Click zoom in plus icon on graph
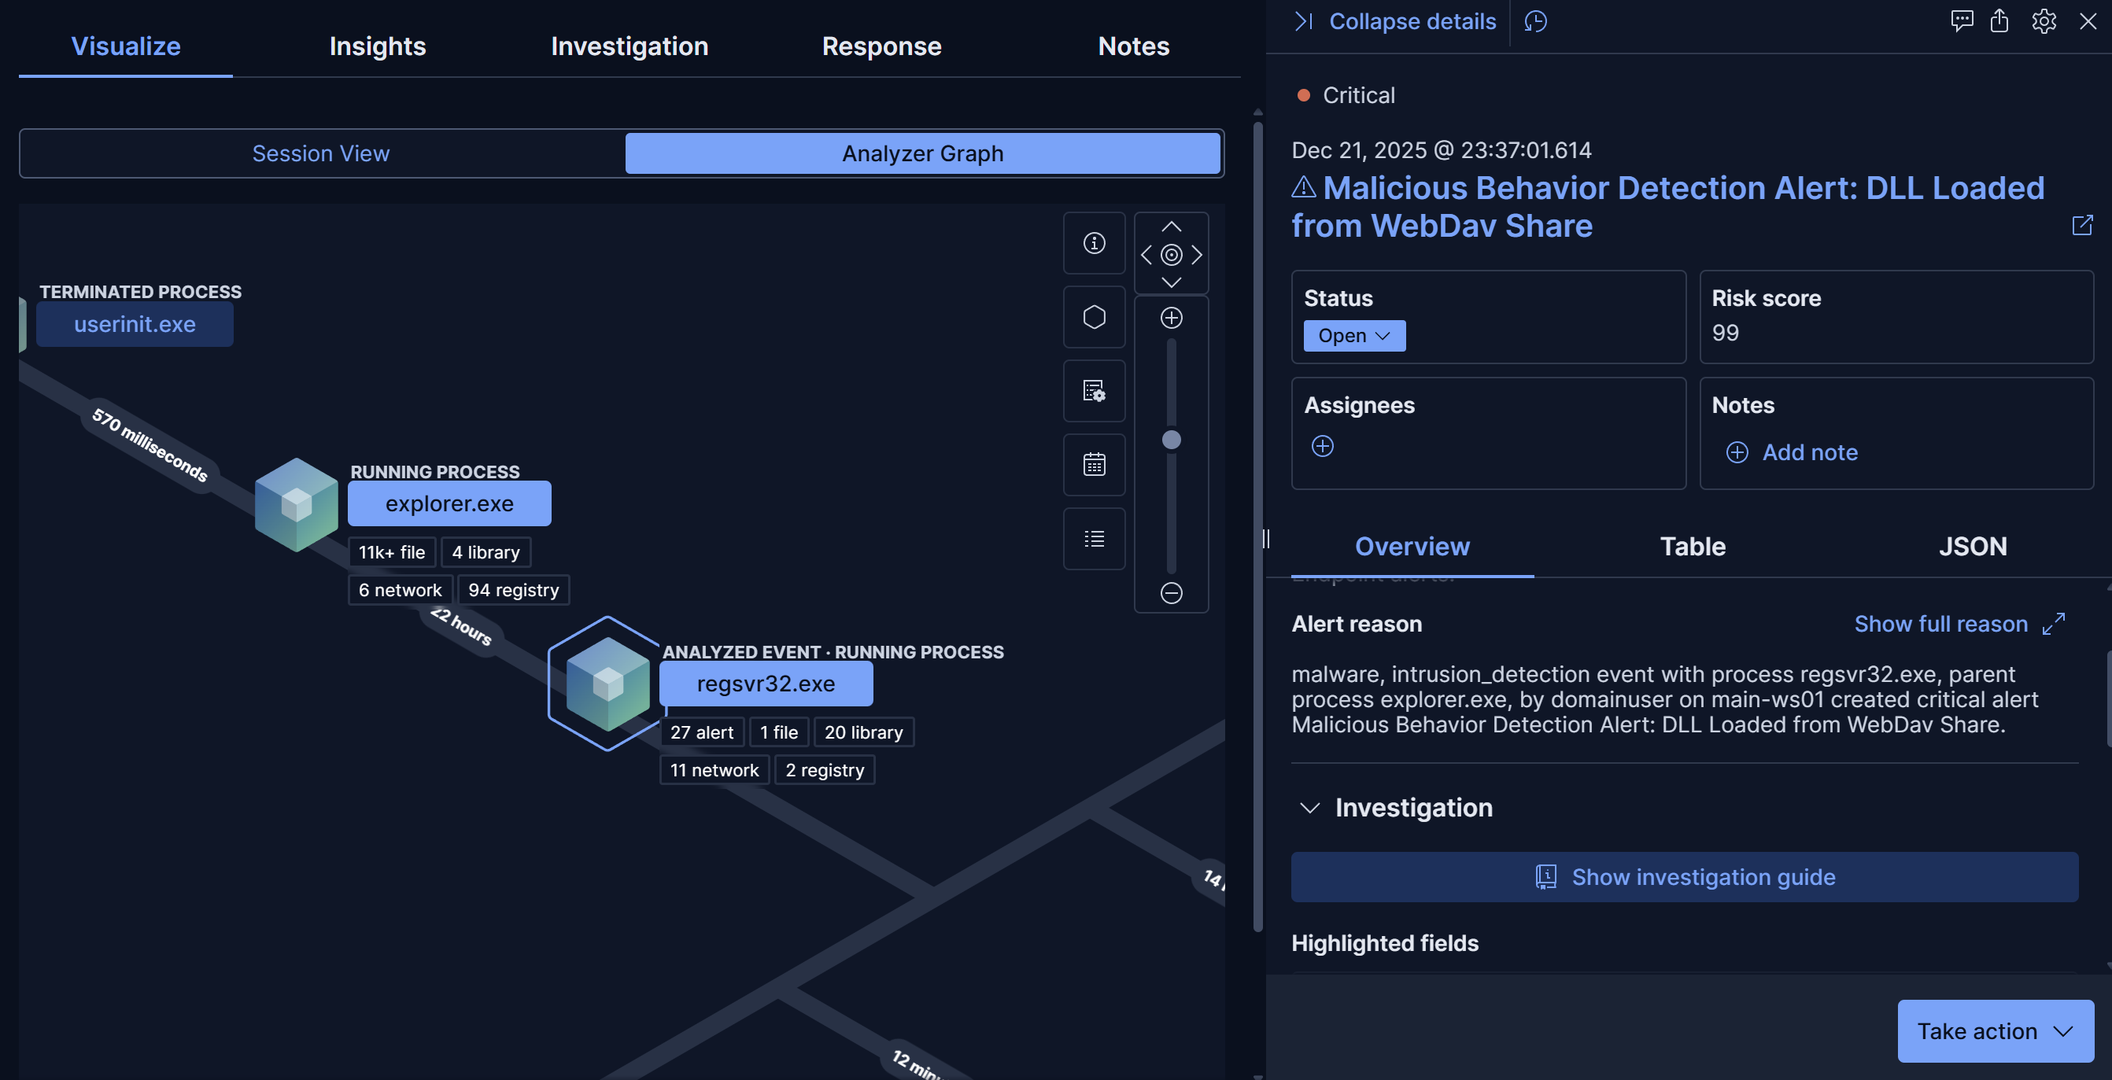Image resolution: width=2112 pixels, height=1080 pixels. point(1171,317)
